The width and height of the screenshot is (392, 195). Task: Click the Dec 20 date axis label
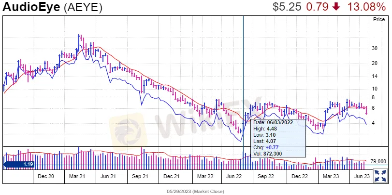46,176
